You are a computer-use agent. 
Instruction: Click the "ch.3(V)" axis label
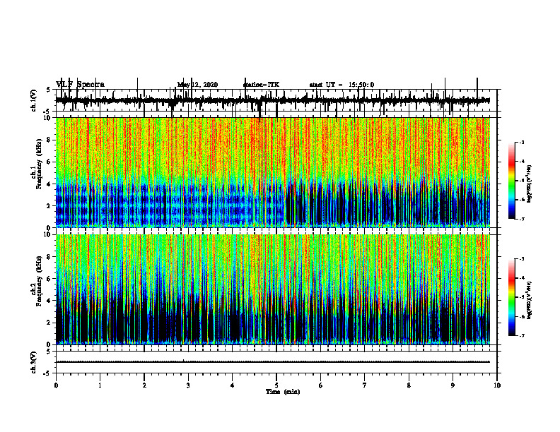pyautogui.click(x=34, y=362)
